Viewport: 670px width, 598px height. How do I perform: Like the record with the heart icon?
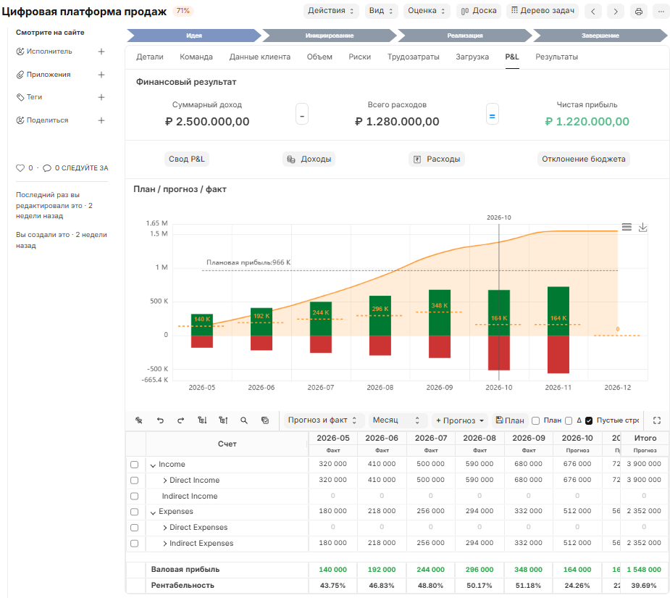pos(20,168)
